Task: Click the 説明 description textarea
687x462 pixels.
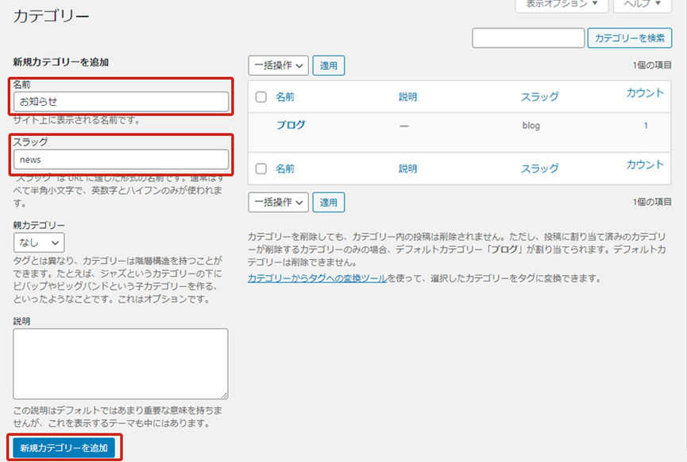Action: [121, 363]
